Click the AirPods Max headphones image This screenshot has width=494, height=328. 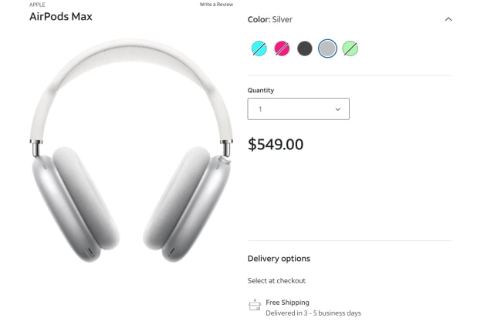(132, 151)
